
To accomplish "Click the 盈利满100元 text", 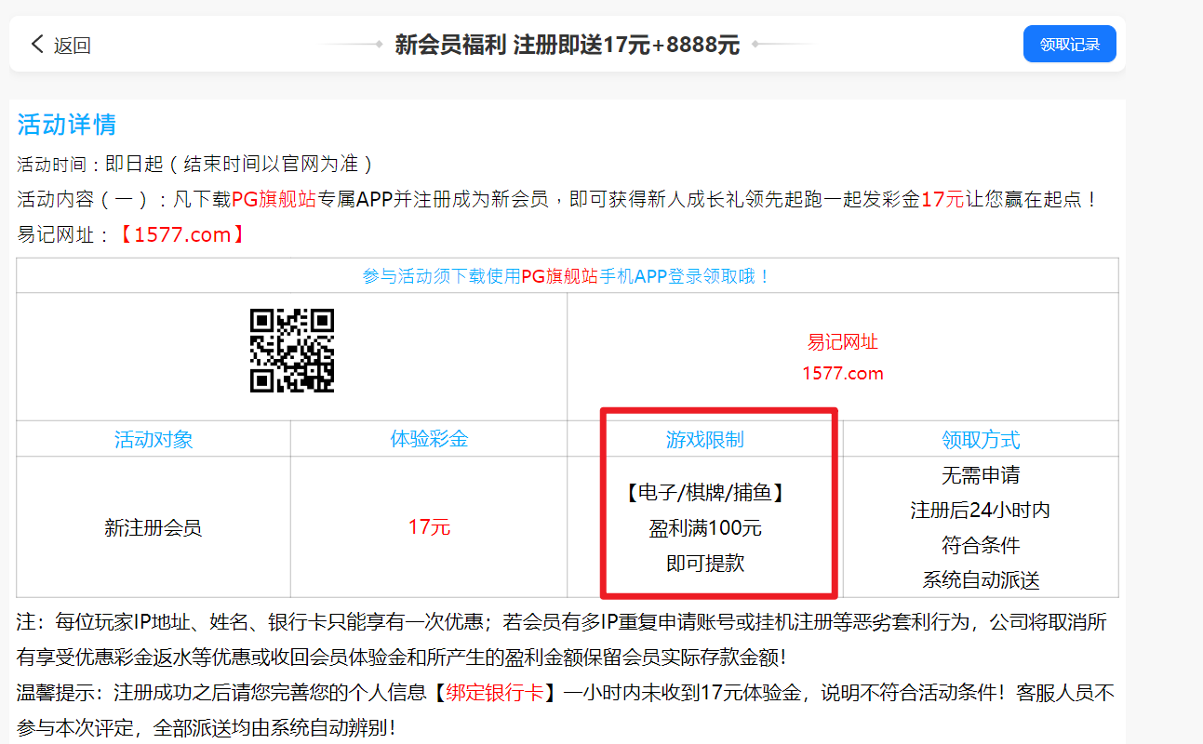I will click(x=704, y=528).
